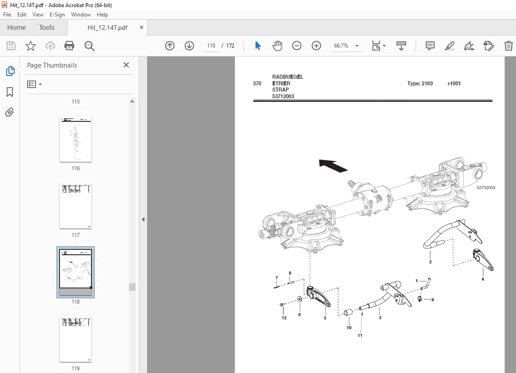
Task: Select page 118 thumbnail
Action: click(x=76, y=272)
